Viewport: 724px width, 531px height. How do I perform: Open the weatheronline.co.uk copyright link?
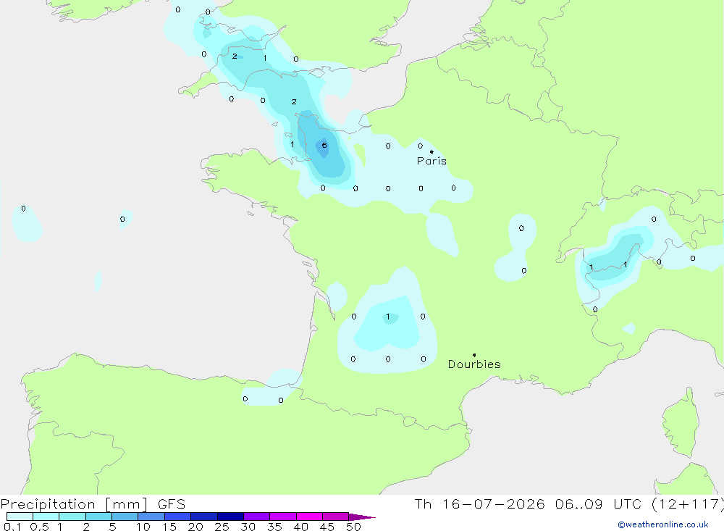(663, 524)
